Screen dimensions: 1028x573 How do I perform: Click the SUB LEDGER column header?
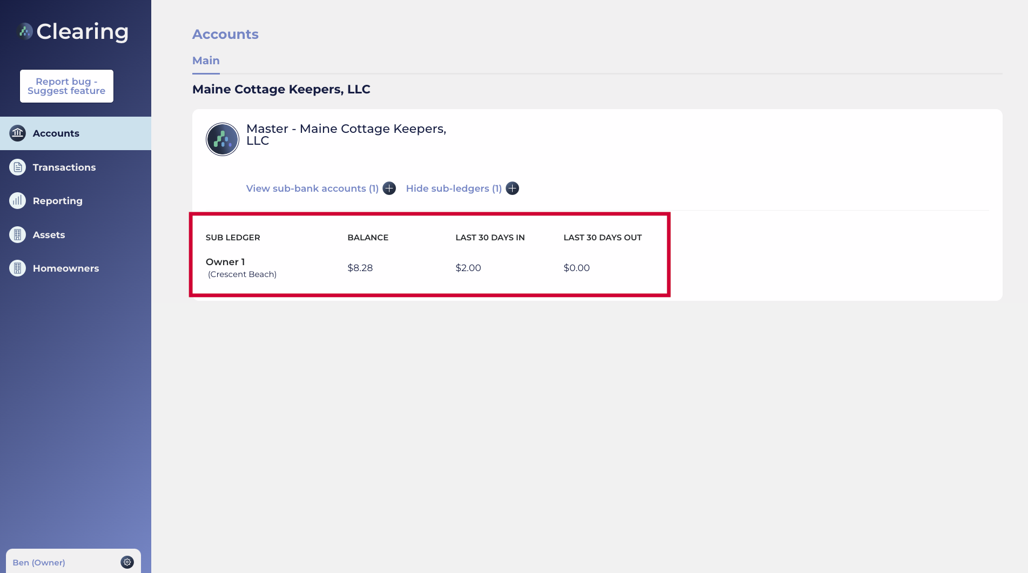(233, 238)
